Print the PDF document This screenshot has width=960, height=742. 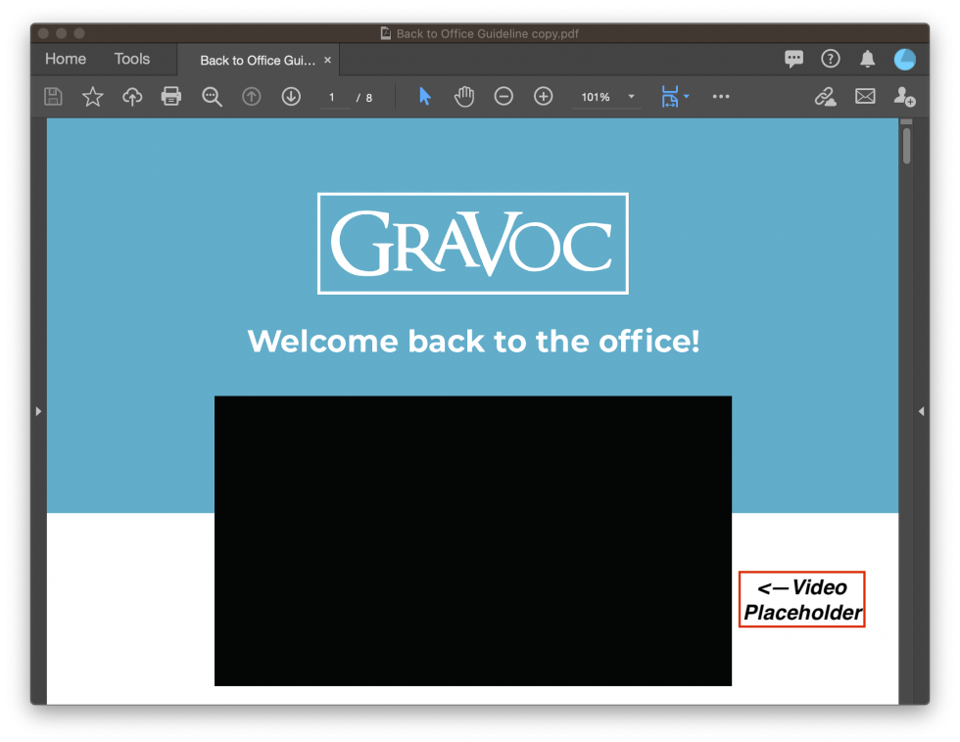172,96
